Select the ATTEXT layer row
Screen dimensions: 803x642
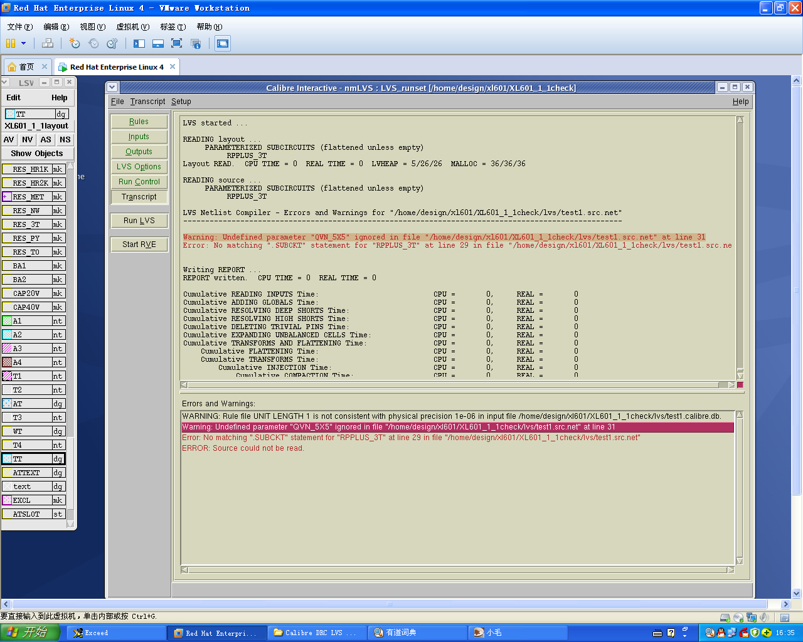tap(33, 473)
